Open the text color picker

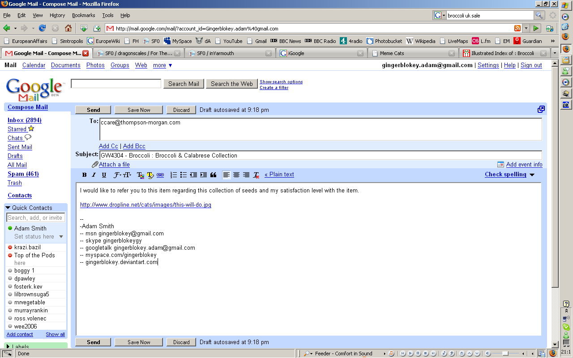[140, 175]
